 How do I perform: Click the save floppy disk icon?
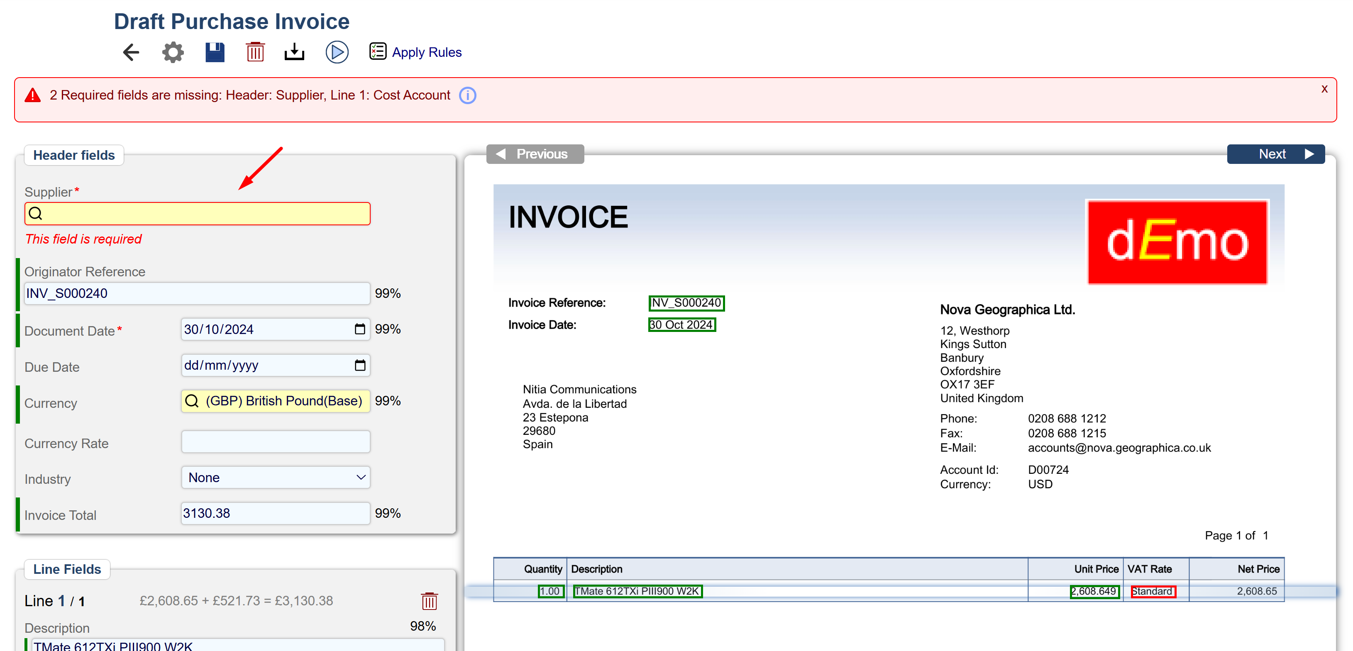click(x=214, y=52)
